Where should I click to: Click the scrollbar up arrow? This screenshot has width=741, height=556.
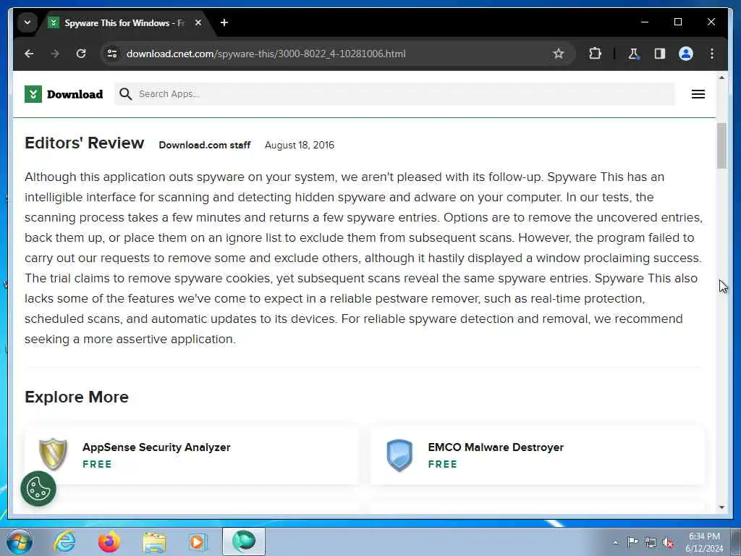click(x=721, y=77)
